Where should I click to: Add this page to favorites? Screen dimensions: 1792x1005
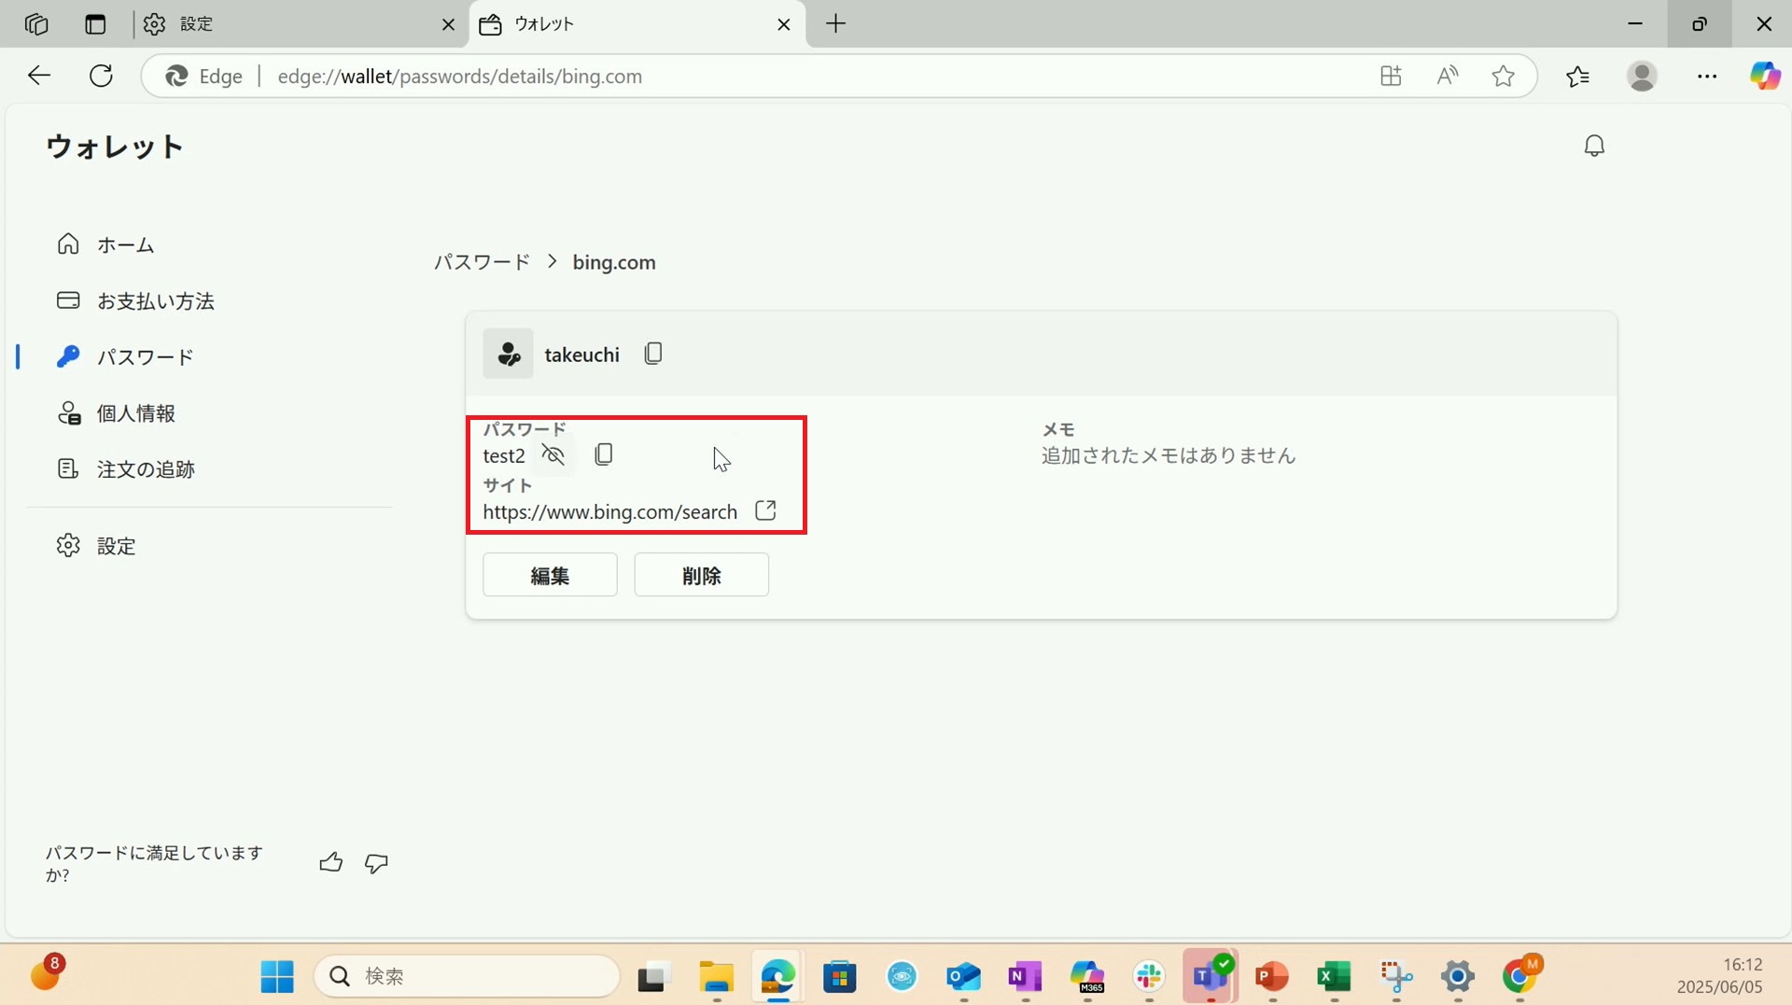(1503, 77)
